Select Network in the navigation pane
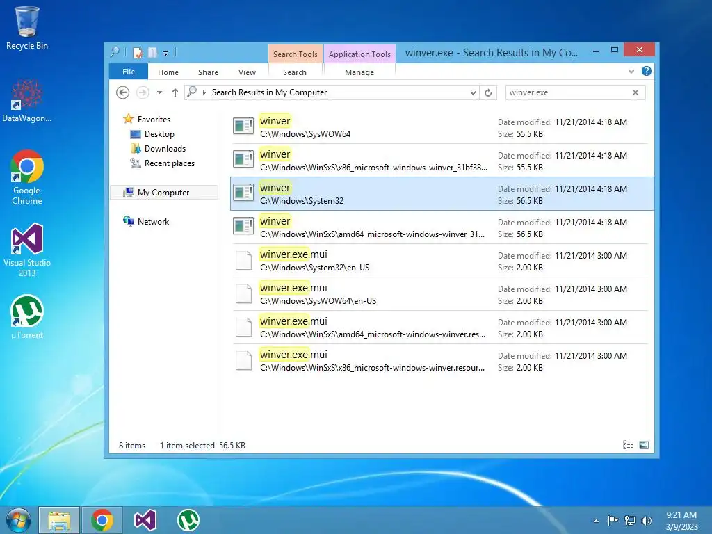This screenshot has height=534, width=712. coord(146,222)
